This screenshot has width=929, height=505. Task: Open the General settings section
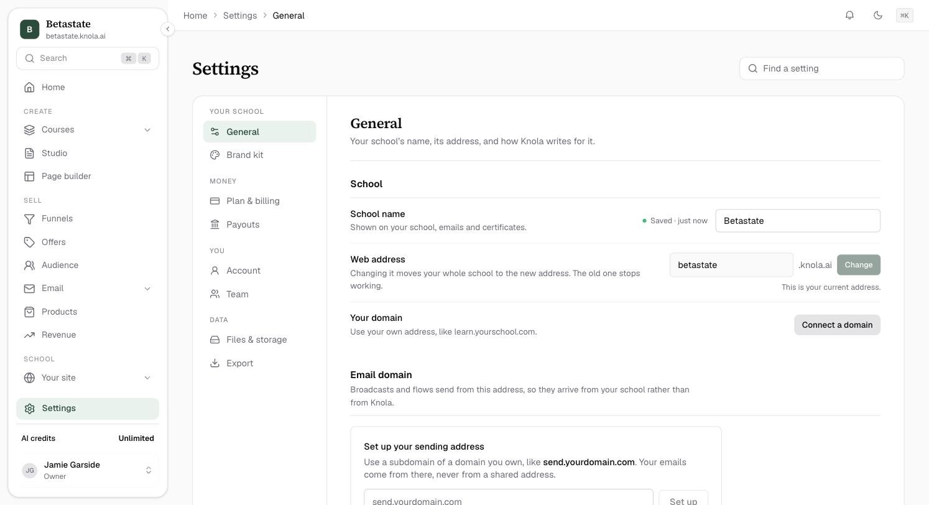[x=259, y=132]
